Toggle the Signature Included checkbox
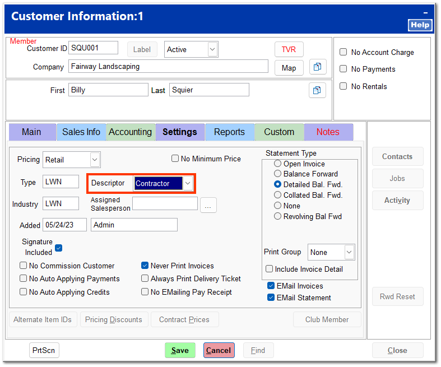The image size is (441, 367). [x=58, y=248]
